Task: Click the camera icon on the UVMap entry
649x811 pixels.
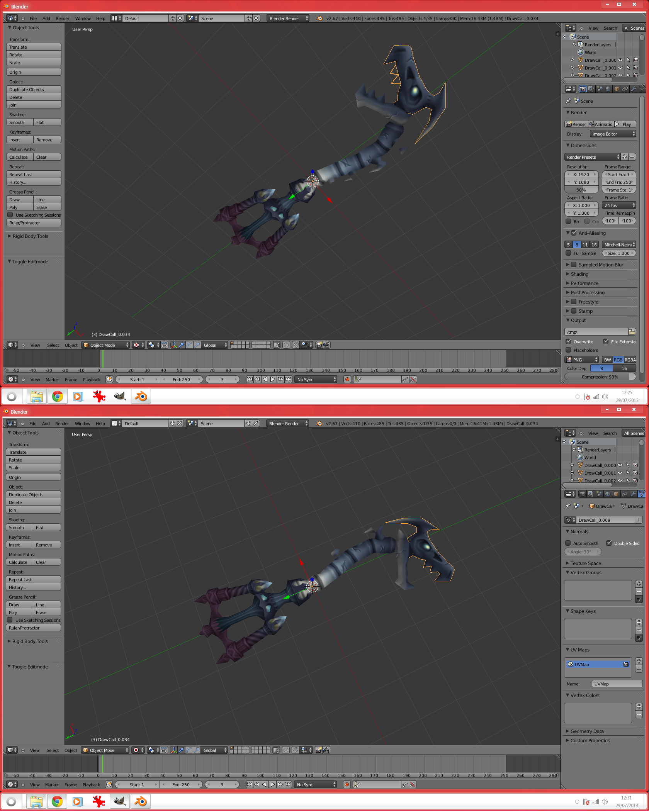Action: [626, 664]
